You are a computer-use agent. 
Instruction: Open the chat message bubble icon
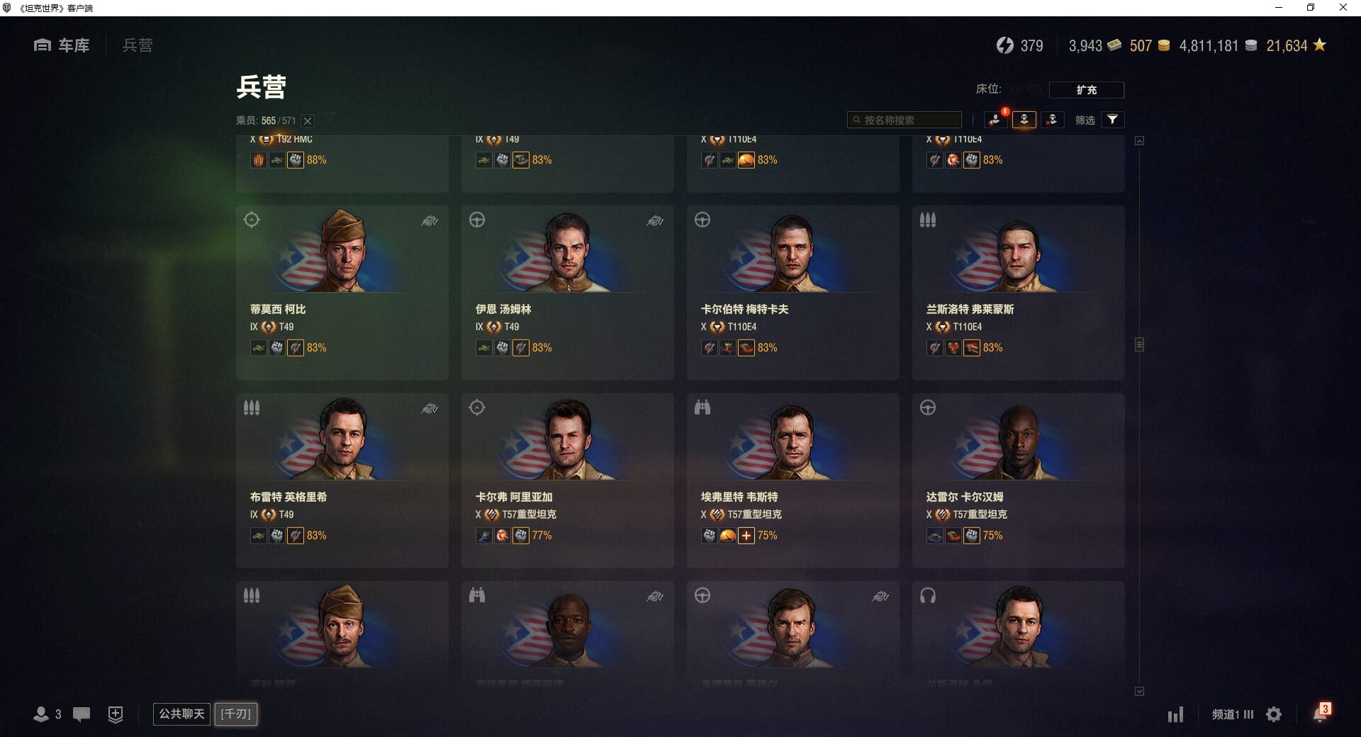point(82,714)
